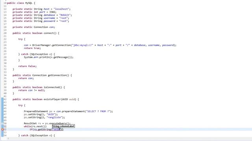
Task: Click line number 12 in the gutter
Action: (5, 9)
